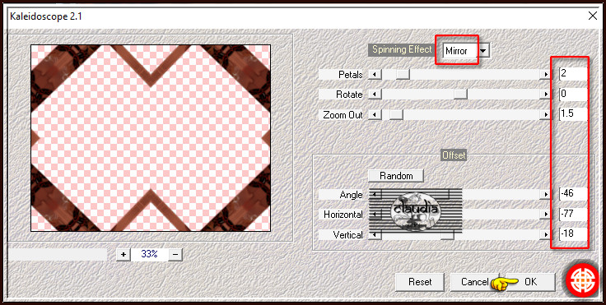Click the Vertical slider left arrow
Screen dimensions: 606x305
pos(375,234)
